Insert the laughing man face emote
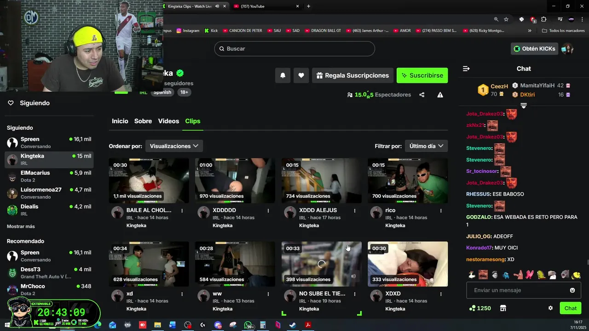The image size is (589, 331). pos(483,275)
